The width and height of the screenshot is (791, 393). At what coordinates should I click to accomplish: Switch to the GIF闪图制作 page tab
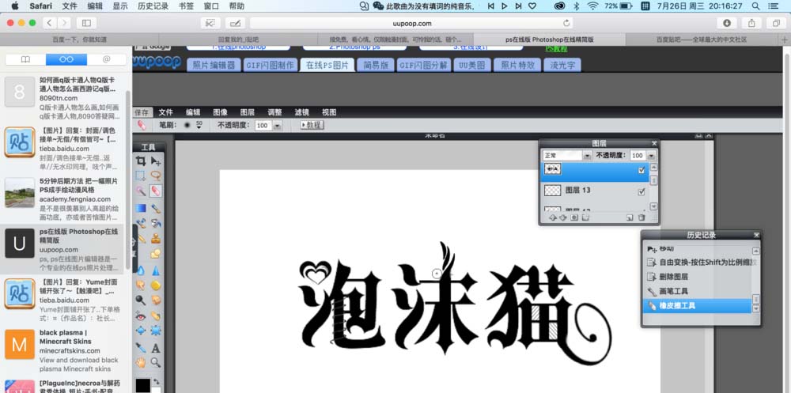pyautogui.click(x=270, y=65)
